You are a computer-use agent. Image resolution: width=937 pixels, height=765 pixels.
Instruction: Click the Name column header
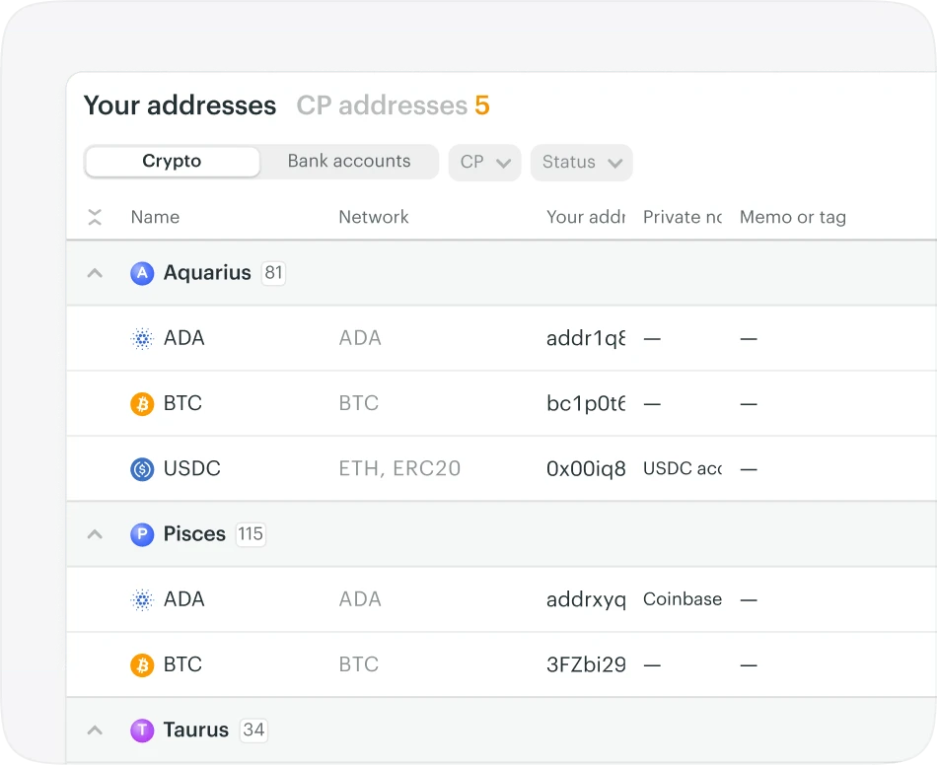click(155, 218)
